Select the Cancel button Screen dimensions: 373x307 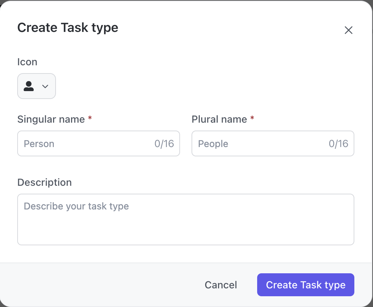coord(221,285)
